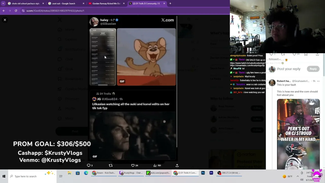Open the 'Profile' item in the X sidebar
The image size is (325, 183).
point(67,109)
